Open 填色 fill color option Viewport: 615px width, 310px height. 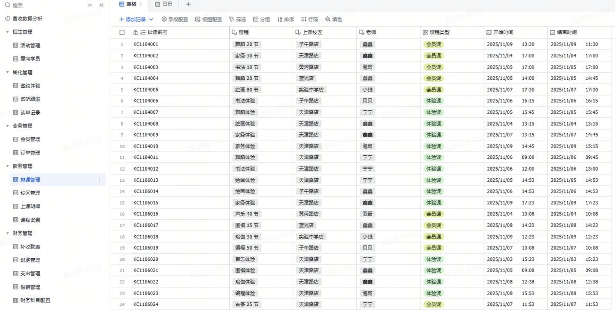(x=334, y=19)
